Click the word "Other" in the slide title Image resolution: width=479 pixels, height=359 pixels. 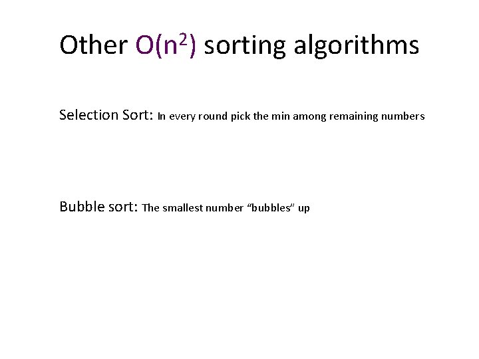coord(93,45)
